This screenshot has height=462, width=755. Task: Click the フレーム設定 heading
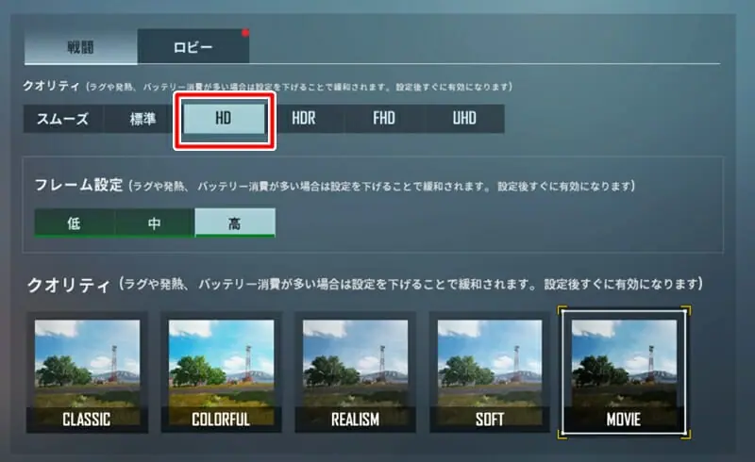click(79, 185)
